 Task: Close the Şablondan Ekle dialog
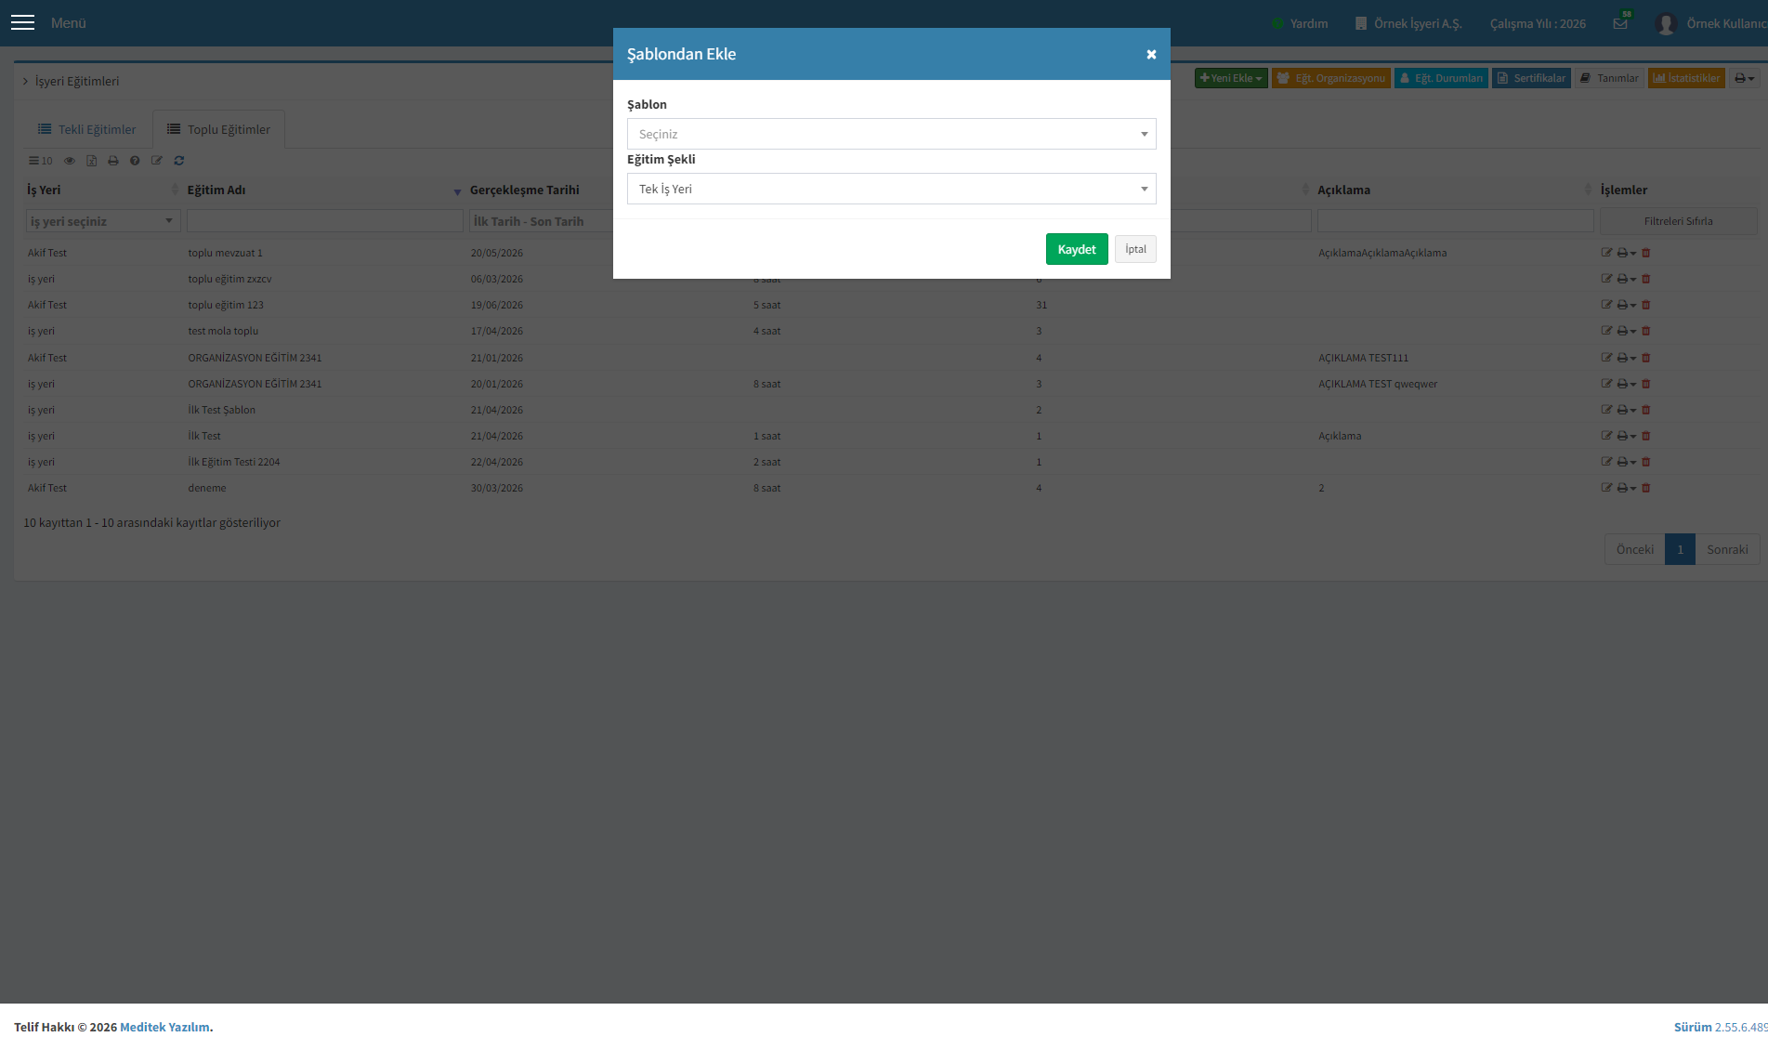point(1151,54)
